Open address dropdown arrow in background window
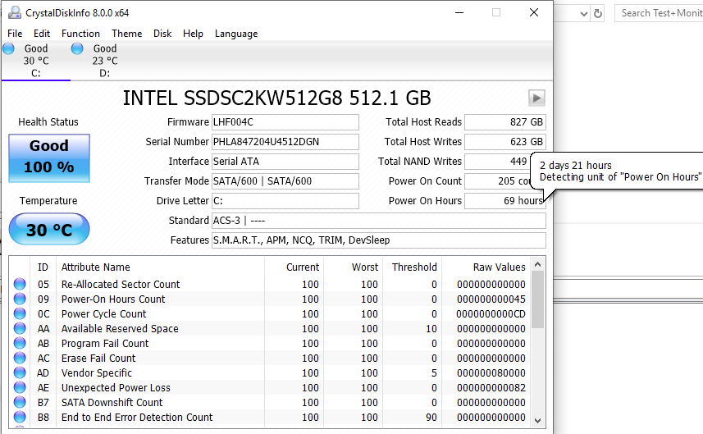 [584, 13]
